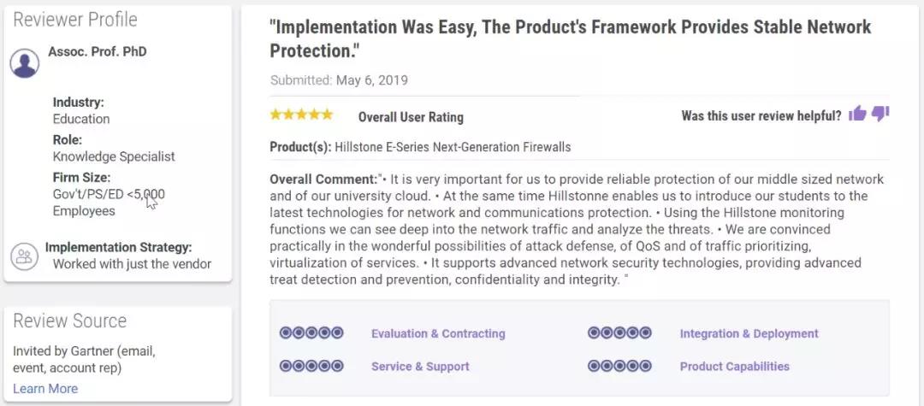Click the Product Capabilities rating circles
Image resolution: width=924 pixels, height=406 pixels.
(x=619, y=366)
